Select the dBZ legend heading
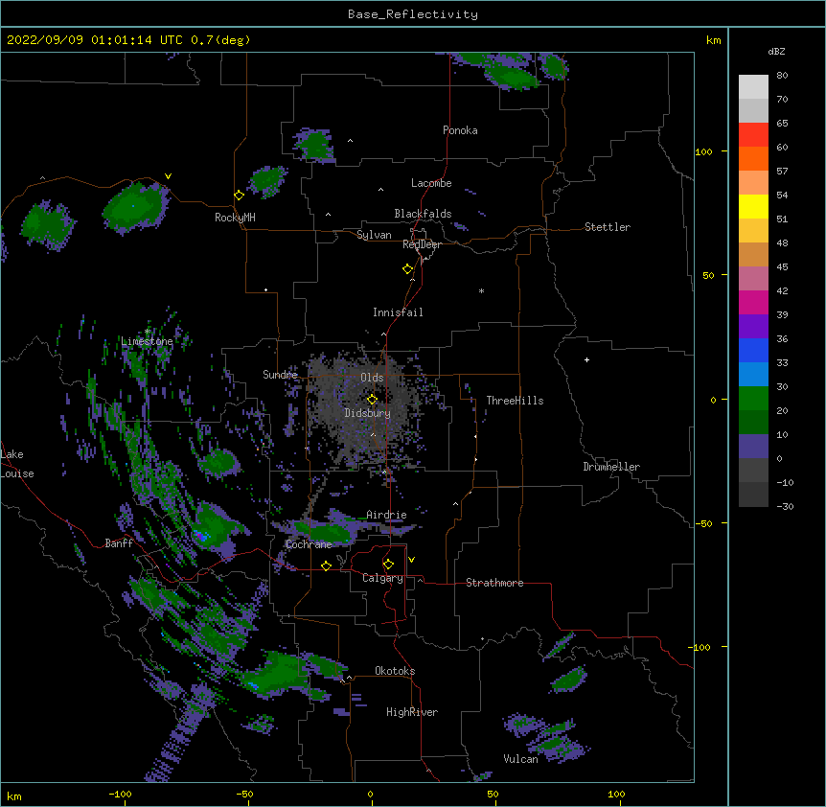Screen dimensions: 826x807 pos(776,51)
